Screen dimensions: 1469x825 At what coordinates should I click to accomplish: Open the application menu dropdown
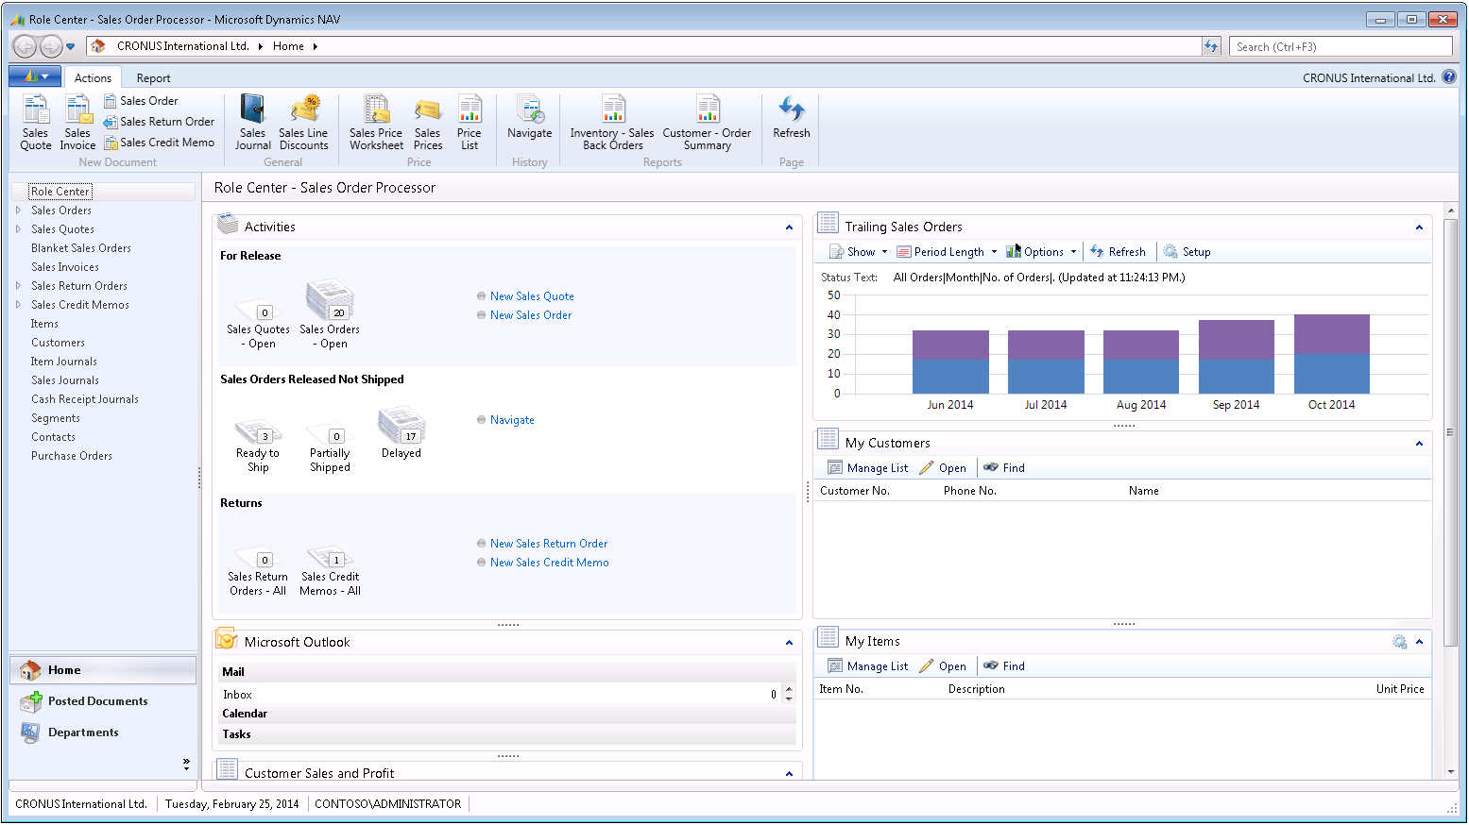35,77
